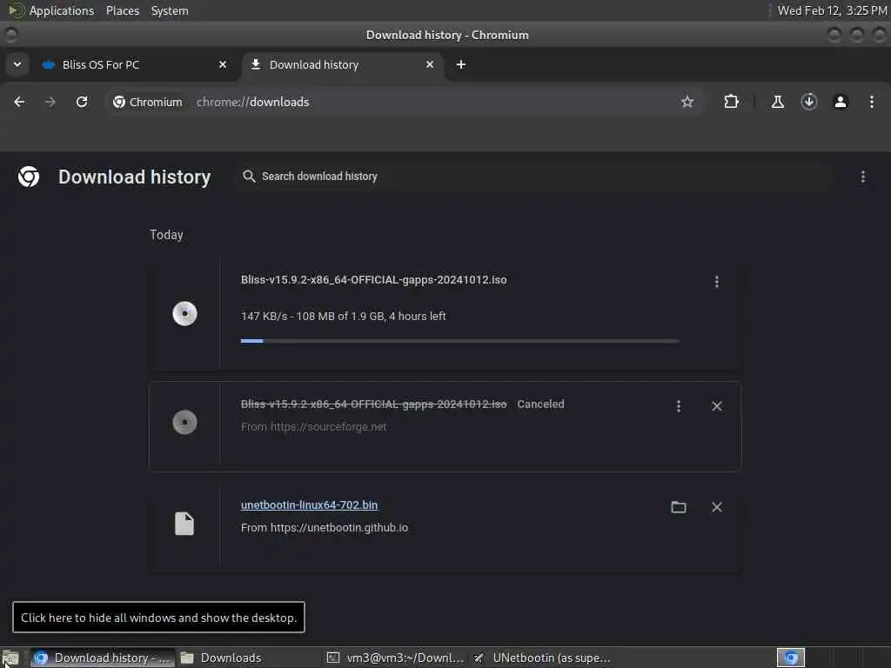Click the canceled download disc icon

(184, 422)
